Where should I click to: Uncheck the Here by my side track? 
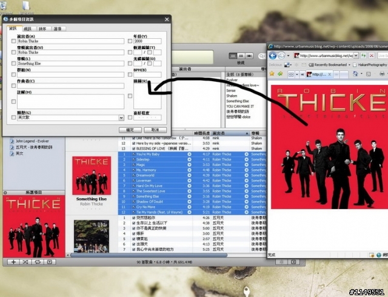pos(133,143)
